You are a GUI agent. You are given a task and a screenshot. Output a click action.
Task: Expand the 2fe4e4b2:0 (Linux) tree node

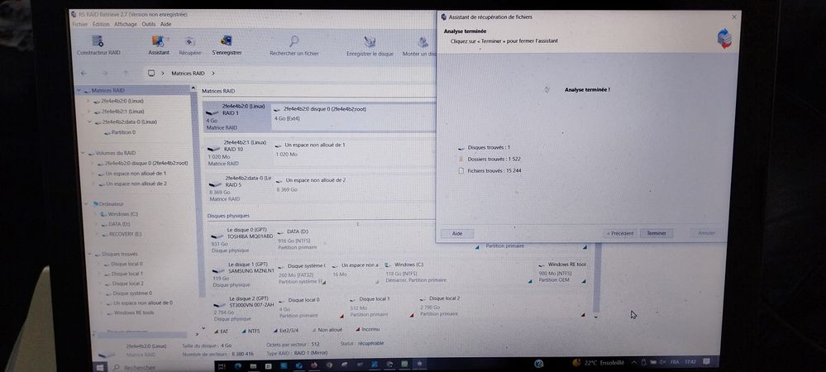(89, 101)
